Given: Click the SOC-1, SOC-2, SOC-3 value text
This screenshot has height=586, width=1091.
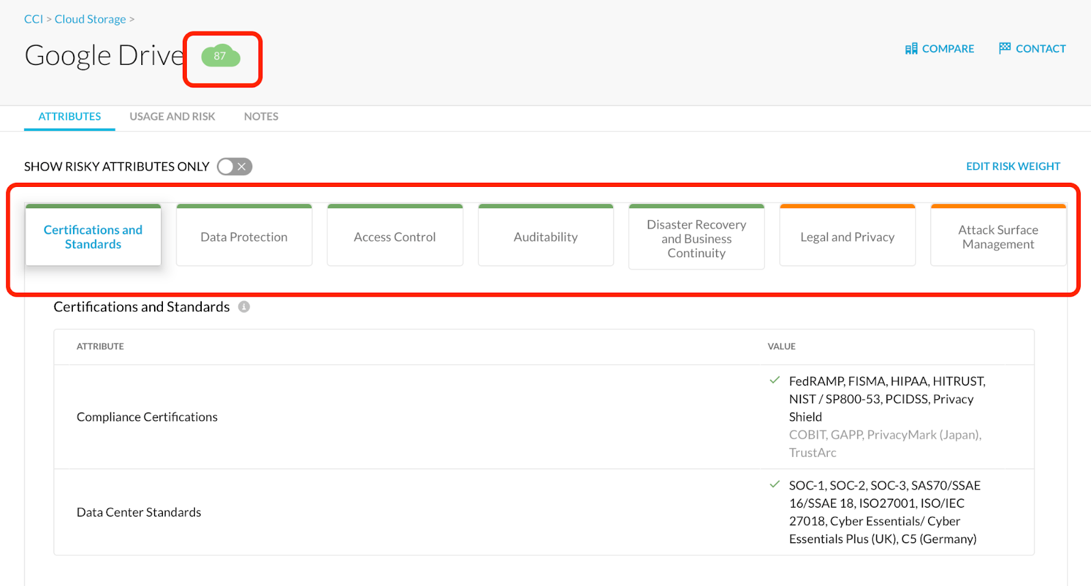Looking at the screenshot, I should point(885,512).
